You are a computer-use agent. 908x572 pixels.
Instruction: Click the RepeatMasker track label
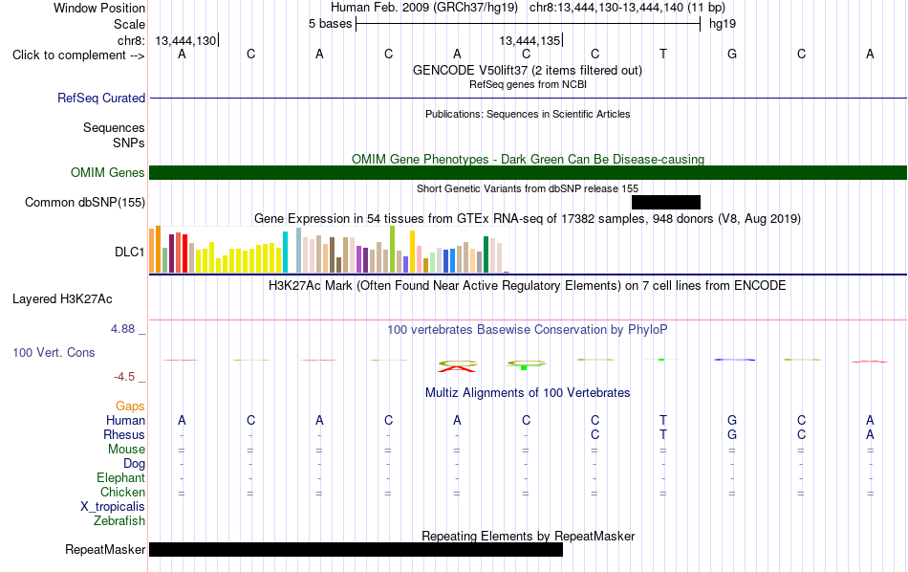click(105, 549)
